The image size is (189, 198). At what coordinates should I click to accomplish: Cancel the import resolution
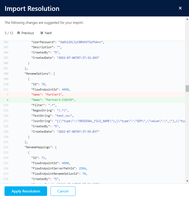coord(63,191)
